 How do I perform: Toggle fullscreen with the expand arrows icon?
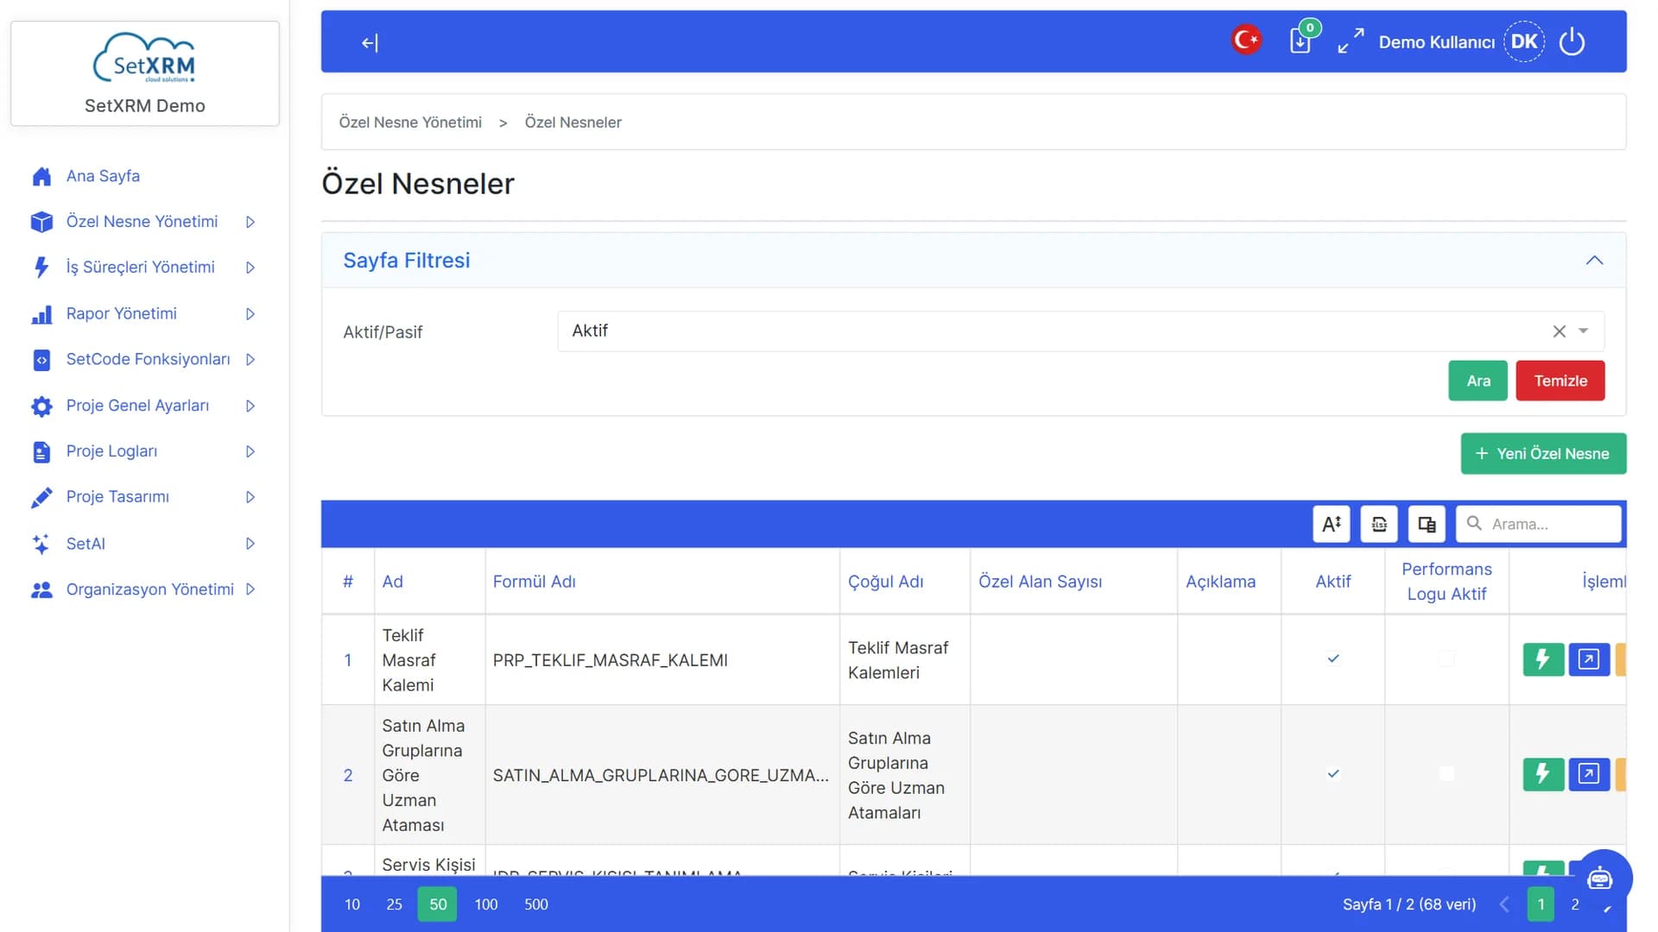click(1351, 41)
